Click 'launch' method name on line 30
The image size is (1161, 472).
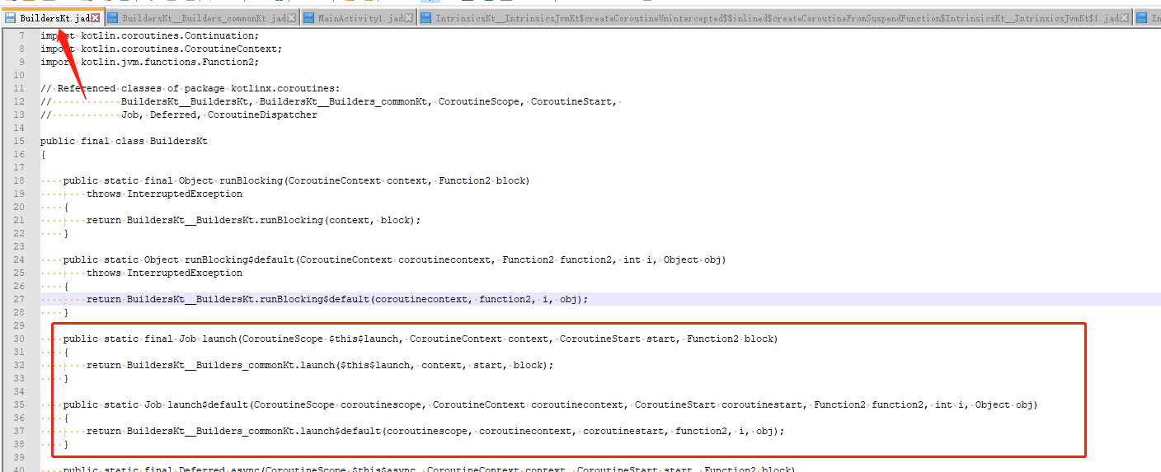pos(219,339)
